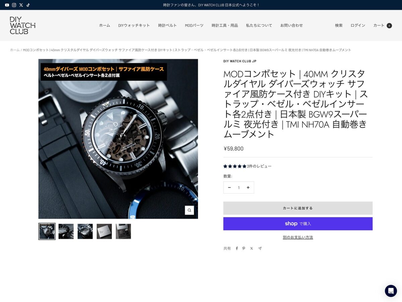
Task: Share product on Facebook
Action: (237, 248)
